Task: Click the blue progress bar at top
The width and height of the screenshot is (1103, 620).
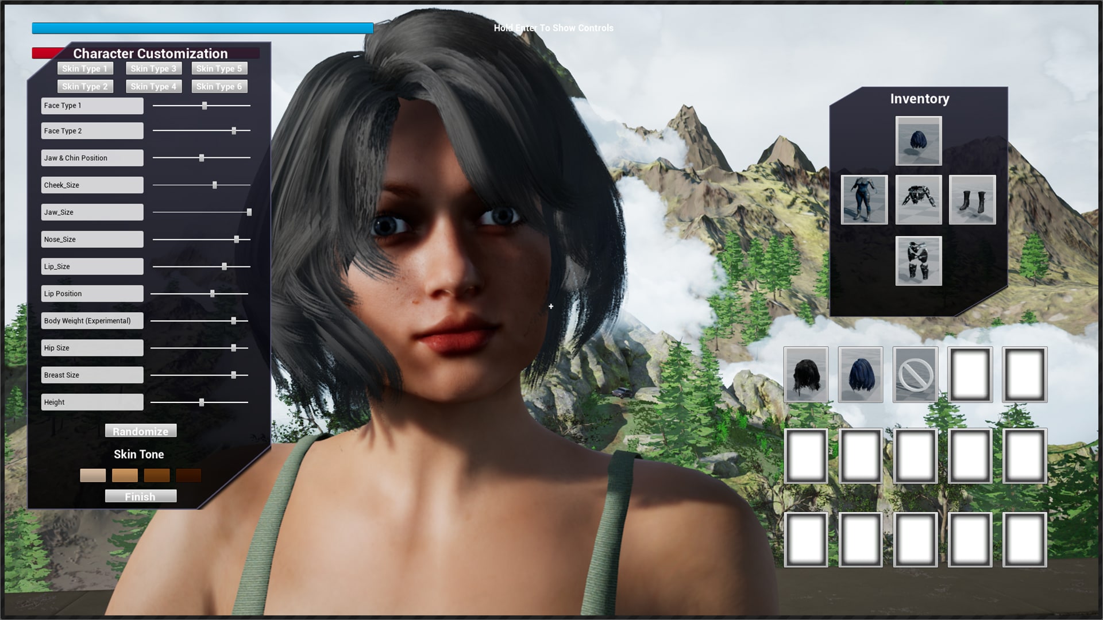Action: (203, 28)
